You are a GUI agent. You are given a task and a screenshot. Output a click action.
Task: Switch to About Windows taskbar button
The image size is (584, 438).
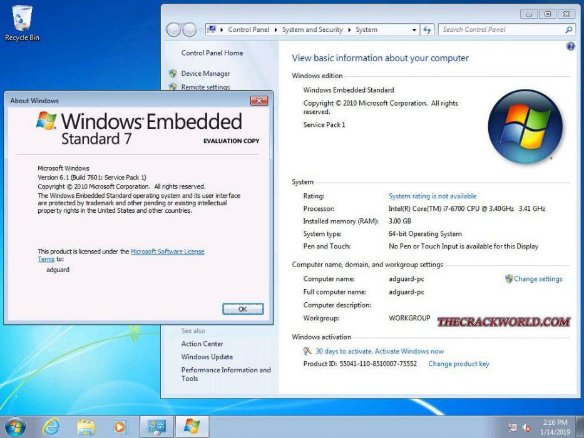coord(192,427)
